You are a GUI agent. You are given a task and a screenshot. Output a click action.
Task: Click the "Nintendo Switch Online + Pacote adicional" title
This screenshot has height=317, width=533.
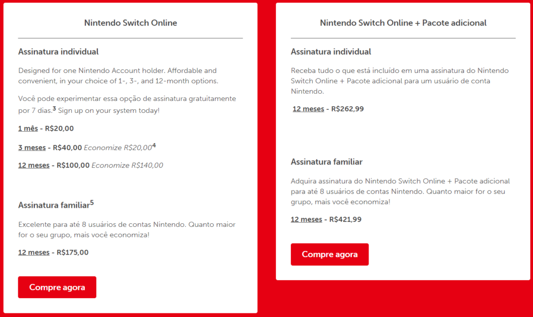pos(403,23)
